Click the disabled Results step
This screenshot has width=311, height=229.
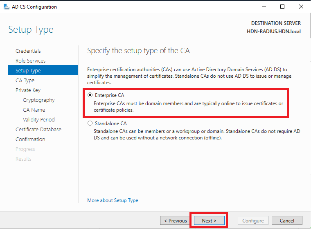pyautogui.click(x=23, y=159)
